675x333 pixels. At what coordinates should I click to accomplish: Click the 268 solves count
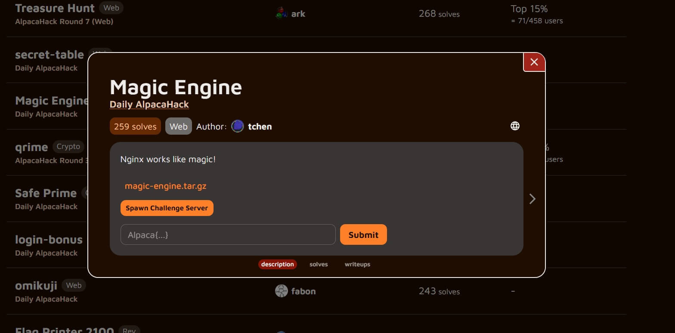tap(439, 14)
